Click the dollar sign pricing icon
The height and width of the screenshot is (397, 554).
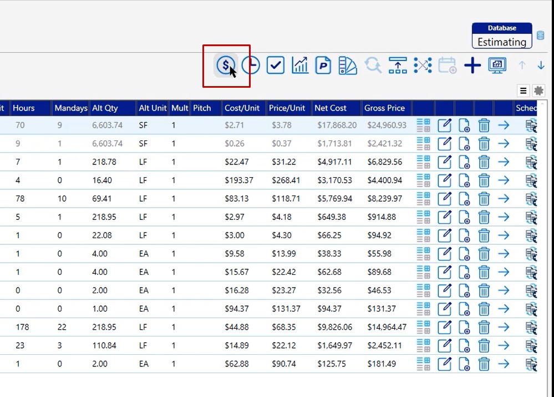pos(225,66)
